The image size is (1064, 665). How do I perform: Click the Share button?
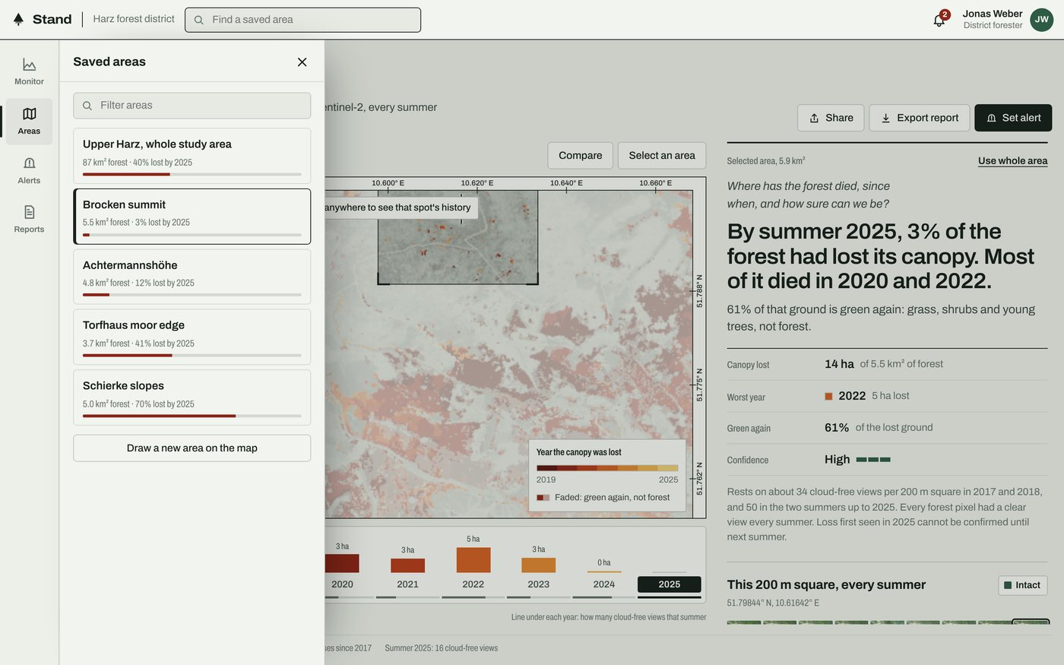tap(831, 118)
